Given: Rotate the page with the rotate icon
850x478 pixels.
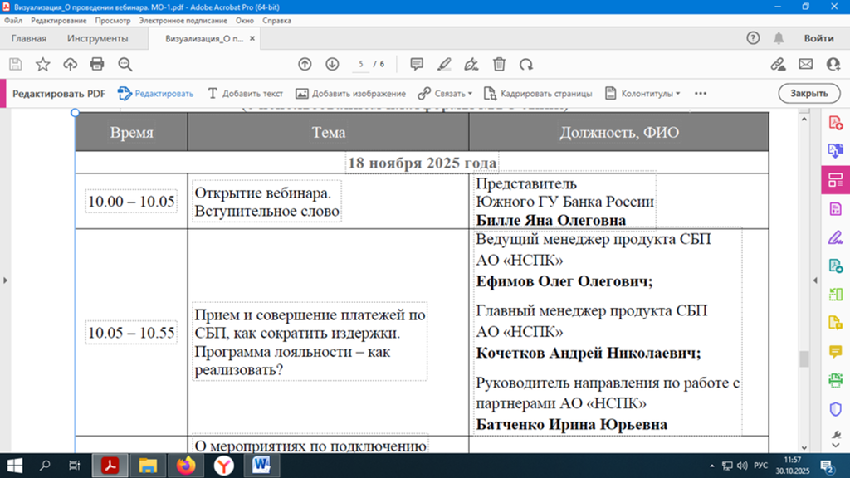Looking at the screenshot, I should (525, 64).
